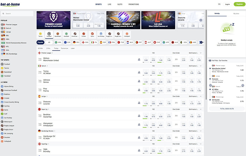Select the Rugby Union icon tile
Screen dimensions: 246x156
118,34
